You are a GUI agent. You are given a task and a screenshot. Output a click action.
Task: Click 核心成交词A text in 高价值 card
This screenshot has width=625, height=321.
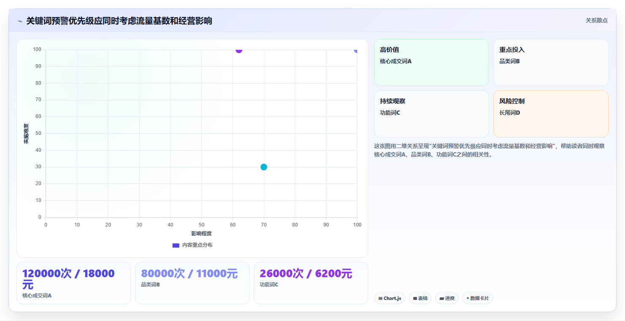tap(396, 61)
